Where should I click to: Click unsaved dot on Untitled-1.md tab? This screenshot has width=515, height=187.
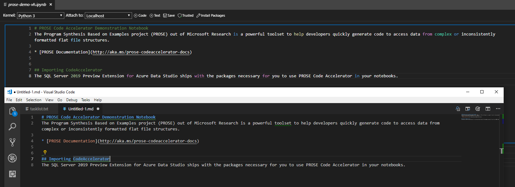click(x=98, y=109)
